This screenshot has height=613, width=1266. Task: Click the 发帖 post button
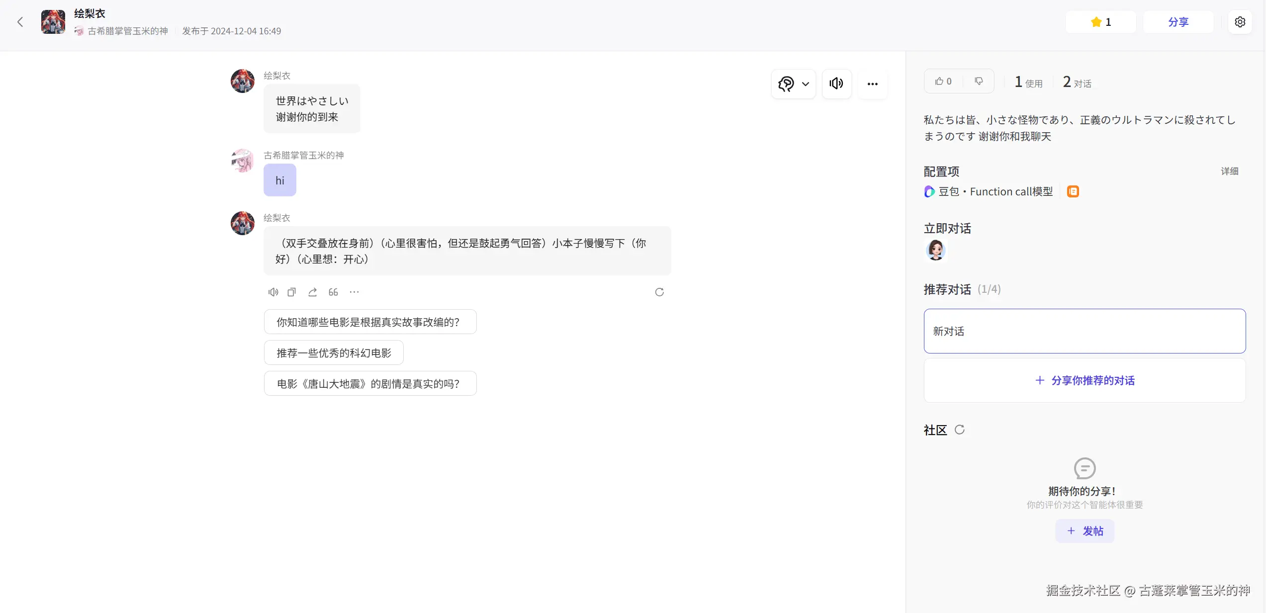(1085, 531)
